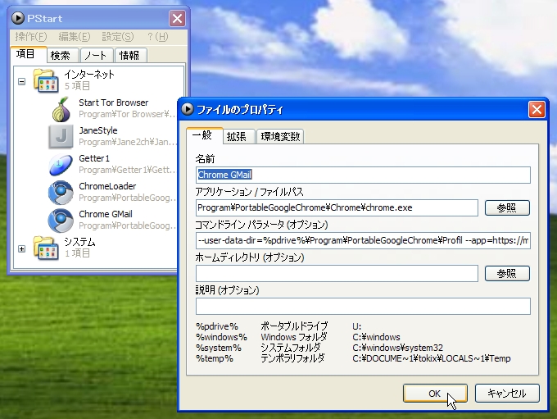
Task: Click the インターネット folder icon
Action: pyautogui.click(x=46, y=80)
